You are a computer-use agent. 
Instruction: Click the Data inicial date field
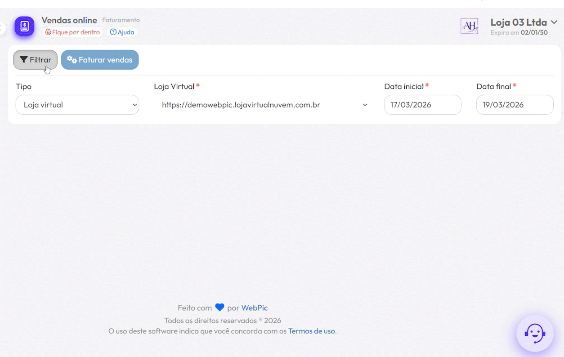point(422,105)
